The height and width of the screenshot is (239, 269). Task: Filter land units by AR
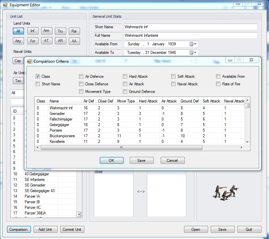point(60,41)
